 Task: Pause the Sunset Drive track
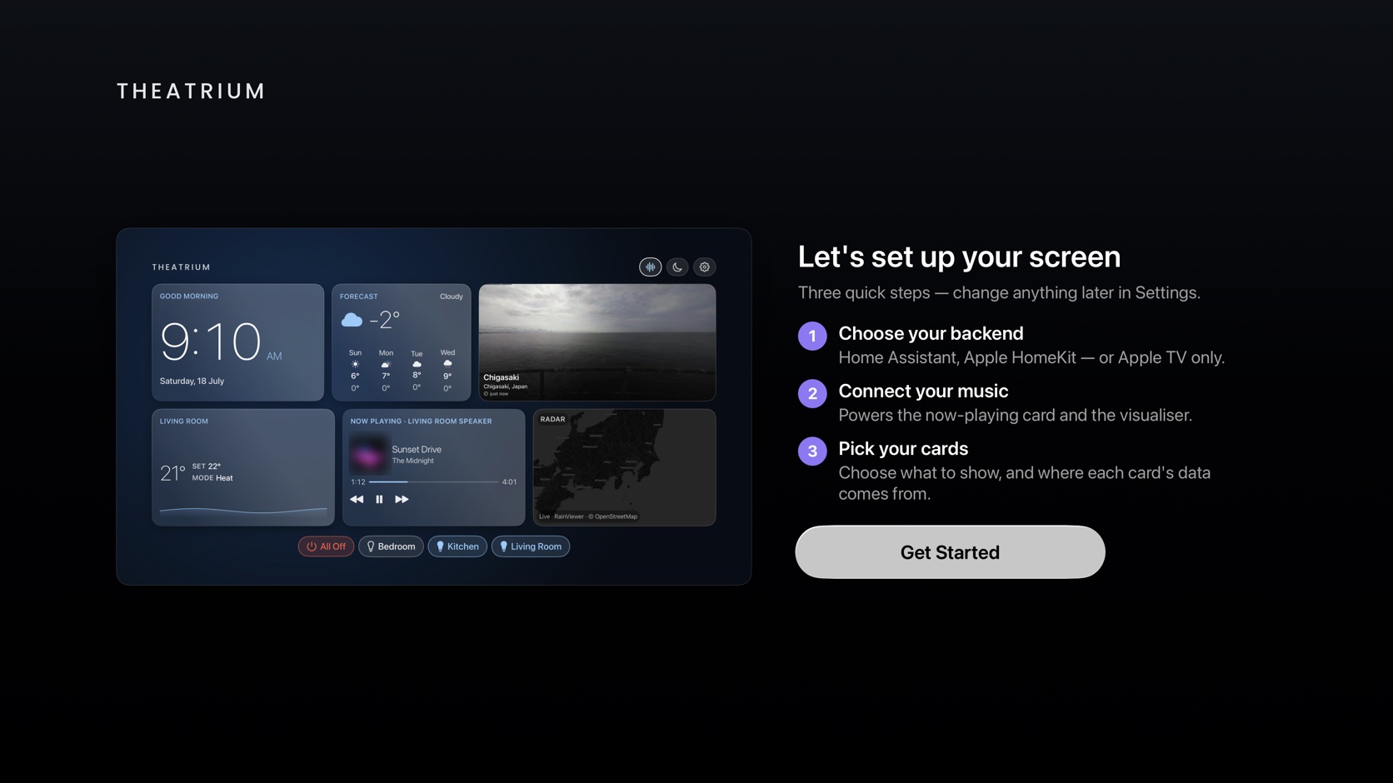pos(379,500)
